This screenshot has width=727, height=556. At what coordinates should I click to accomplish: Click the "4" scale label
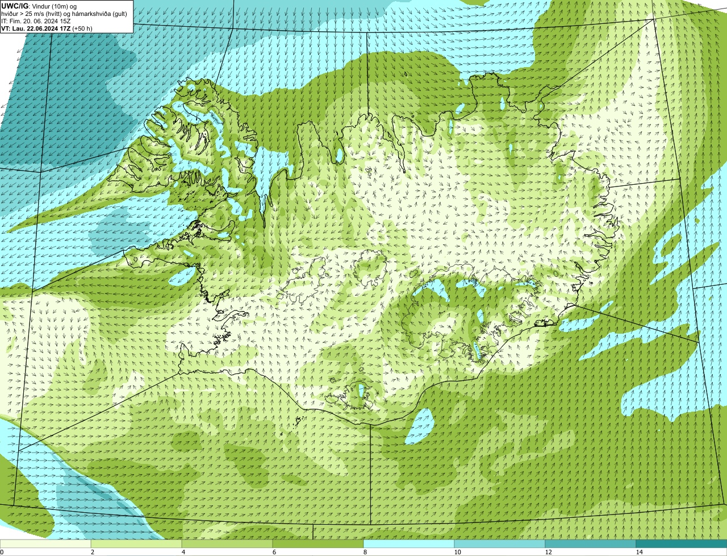[x=183, y=552]
